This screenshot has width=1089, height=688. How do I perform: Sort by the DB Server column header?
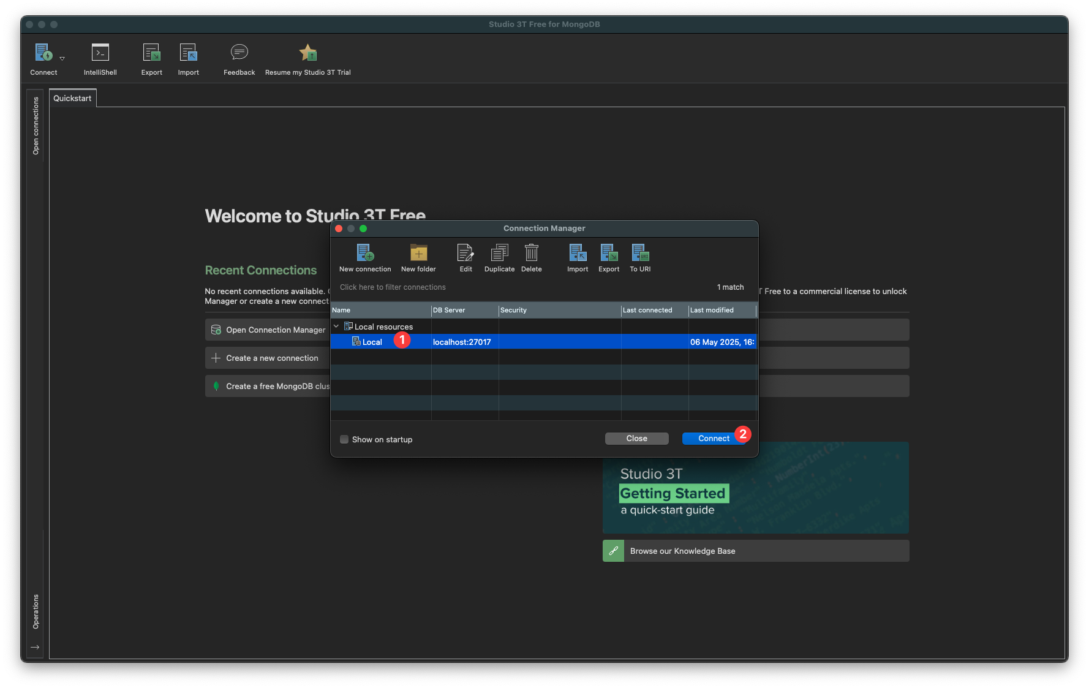coord(464,310)
